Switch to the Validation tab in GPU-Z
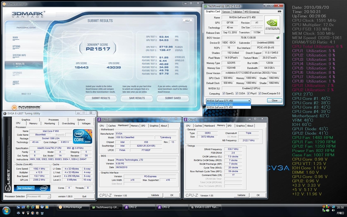 point(237,12)
